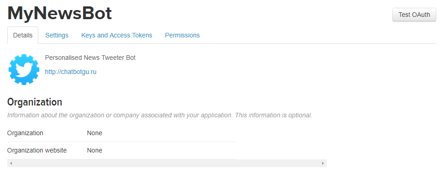
Task: Click the horizontal scrollbar track
Action: point(167,163)
